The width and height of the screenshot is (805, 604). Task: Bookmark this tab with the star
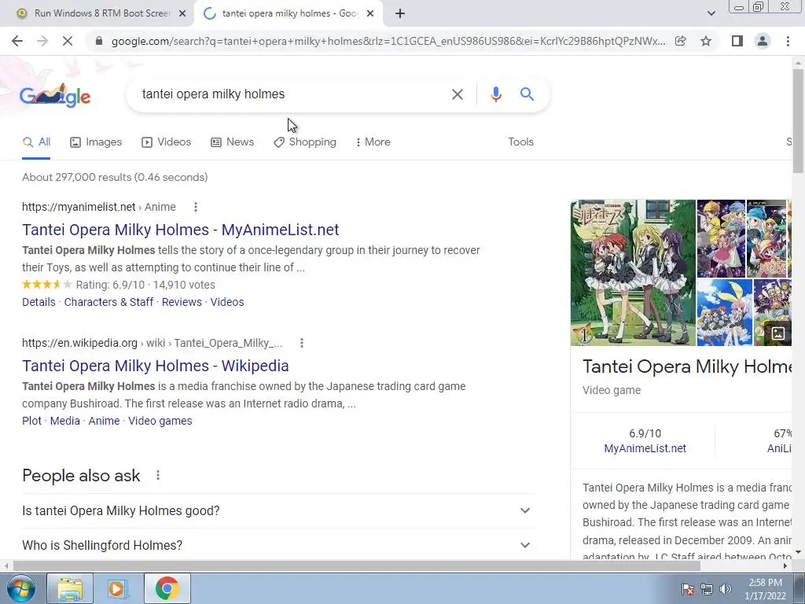[x=706, y=41]
